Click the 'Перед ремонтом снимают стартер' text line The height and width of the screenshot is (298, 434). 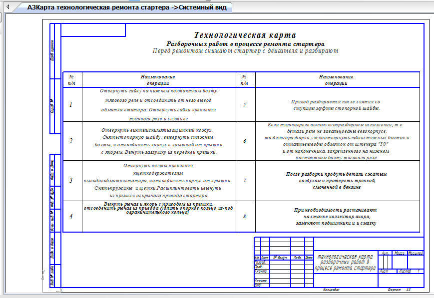[x=245, y=51]
